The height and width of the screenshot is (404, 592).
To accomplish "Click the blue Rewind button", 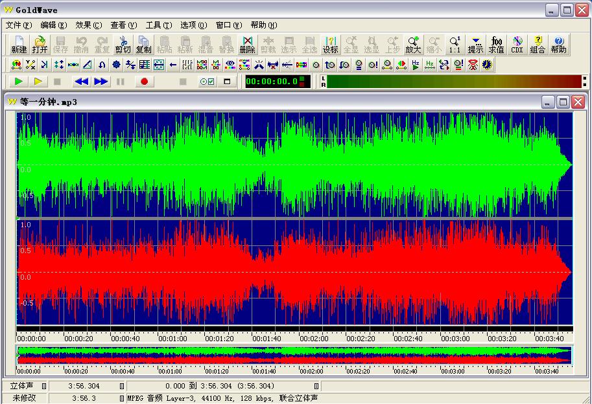I will pyautogui.click(x=82, y=82).
